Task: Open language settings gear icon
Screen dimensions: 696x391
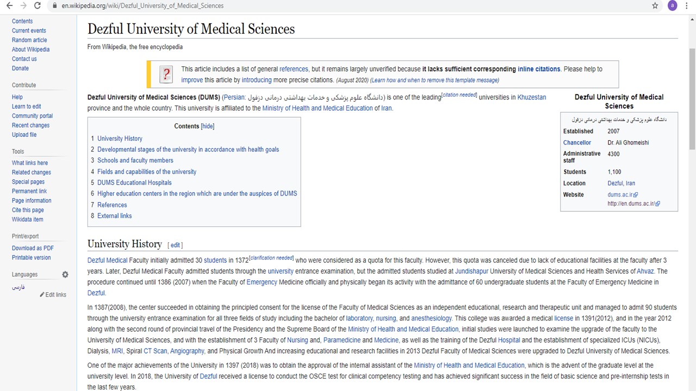Action: pos(65,275)
